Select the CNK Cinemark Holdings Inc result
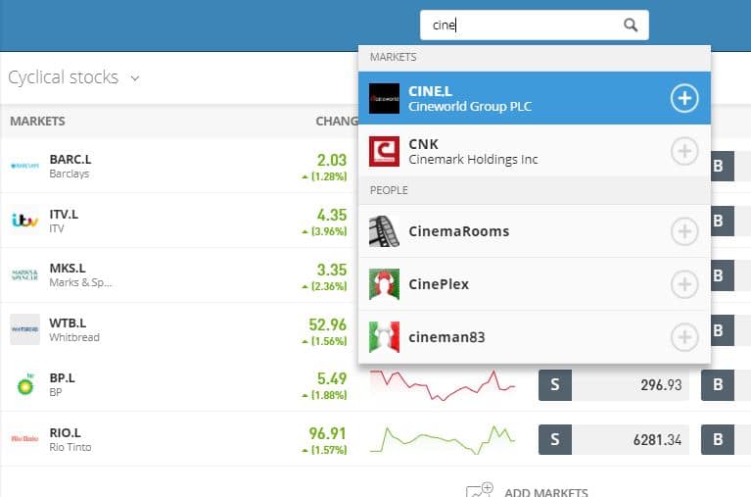This screenshot has height=497, width=751. point(534,151)
